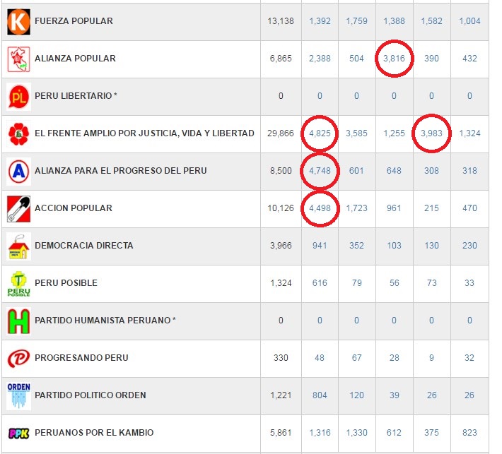The image size is (502, 454).
Task: Click the Peruanos Por el Kambio PPK logo
Action: 18,433
